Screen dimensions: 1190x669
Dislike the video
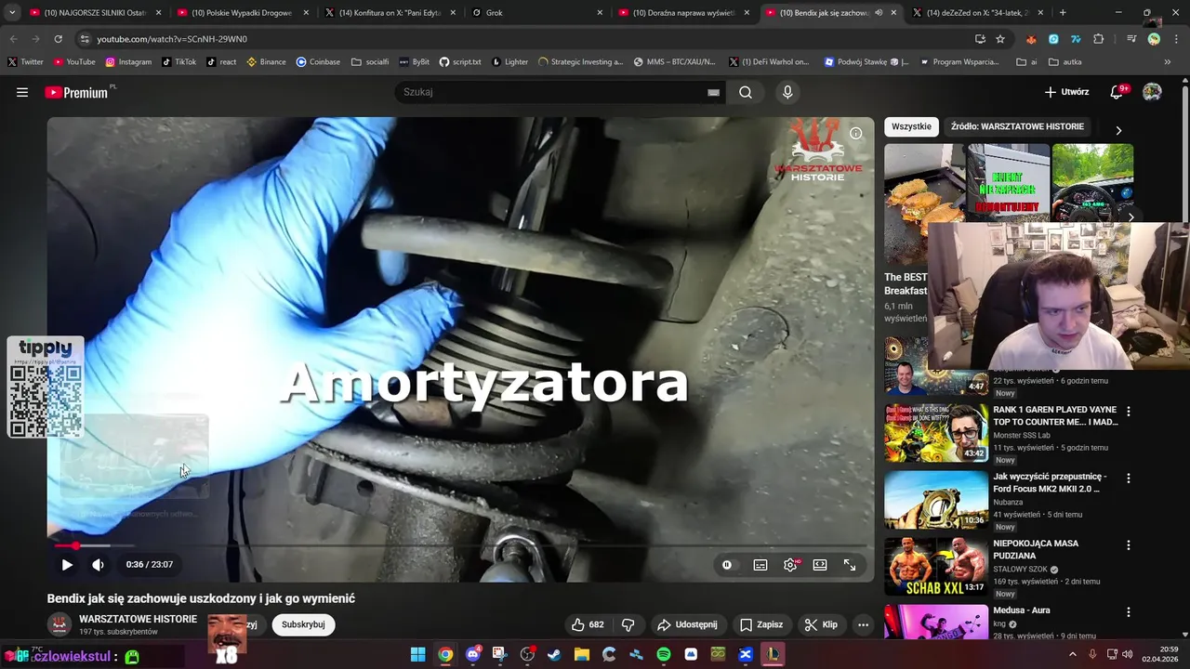click(628, 624)
